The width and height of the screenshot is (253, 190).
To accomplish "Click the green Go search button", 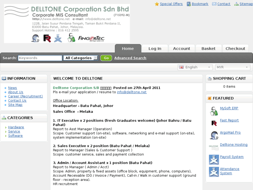I will 106,58.
